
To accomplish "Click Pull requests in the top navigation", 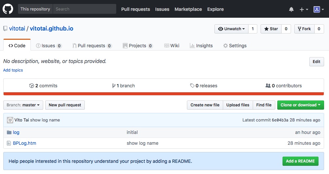I will (x=136, y=9).
